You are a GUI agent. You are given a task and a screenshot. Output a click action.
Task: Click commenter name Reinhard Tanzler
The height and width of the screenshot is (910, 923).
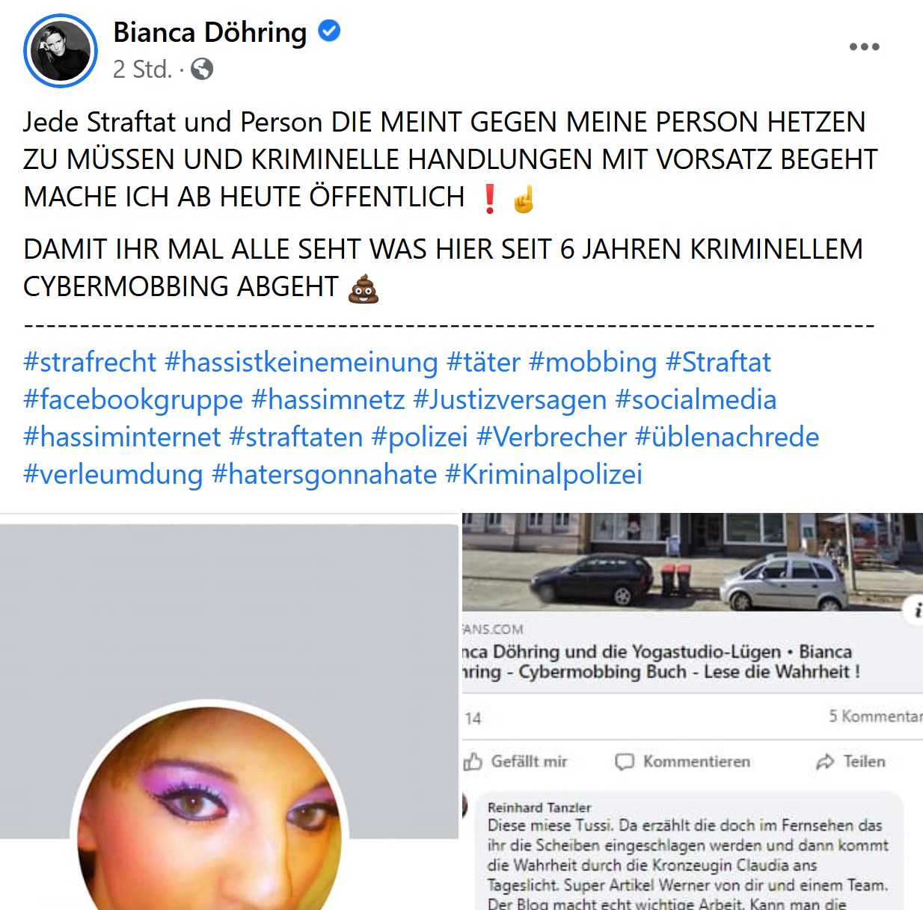click(x=539, y=808)
